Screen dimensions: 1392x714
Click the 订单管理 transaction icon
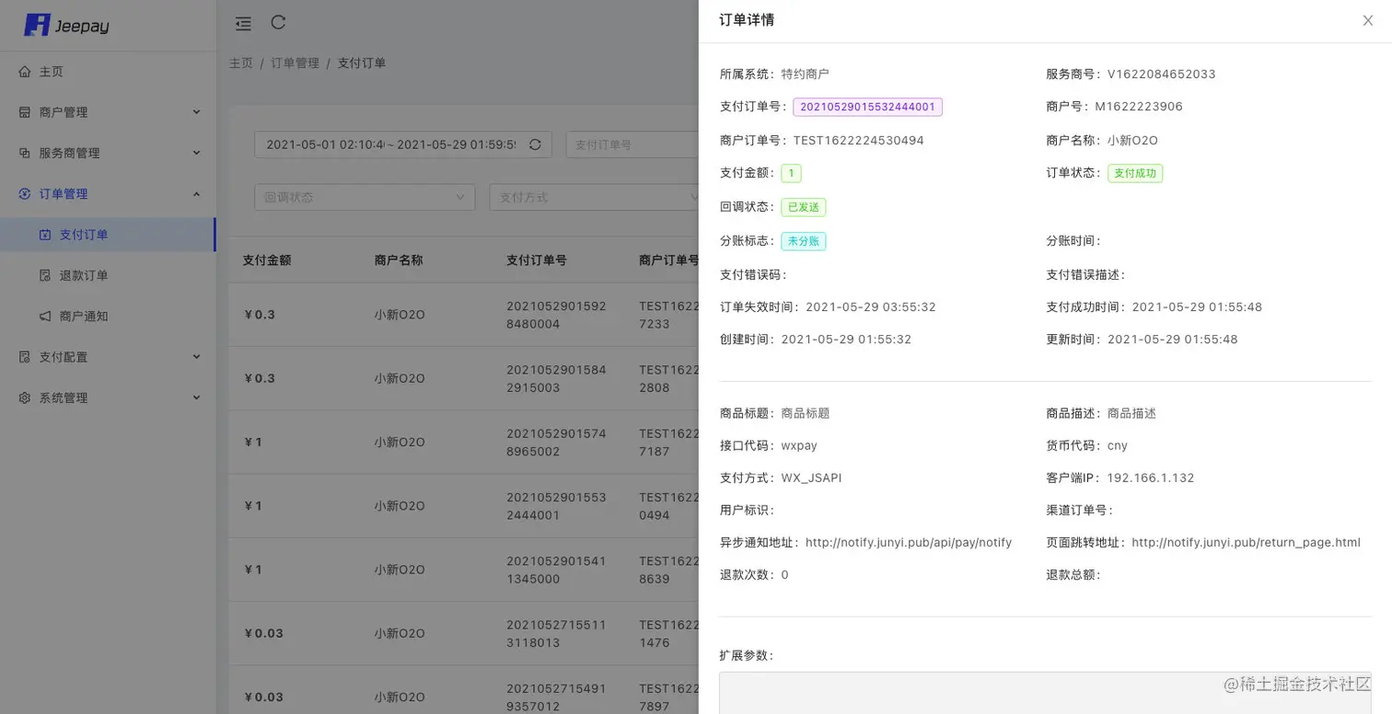coord(25,194)
